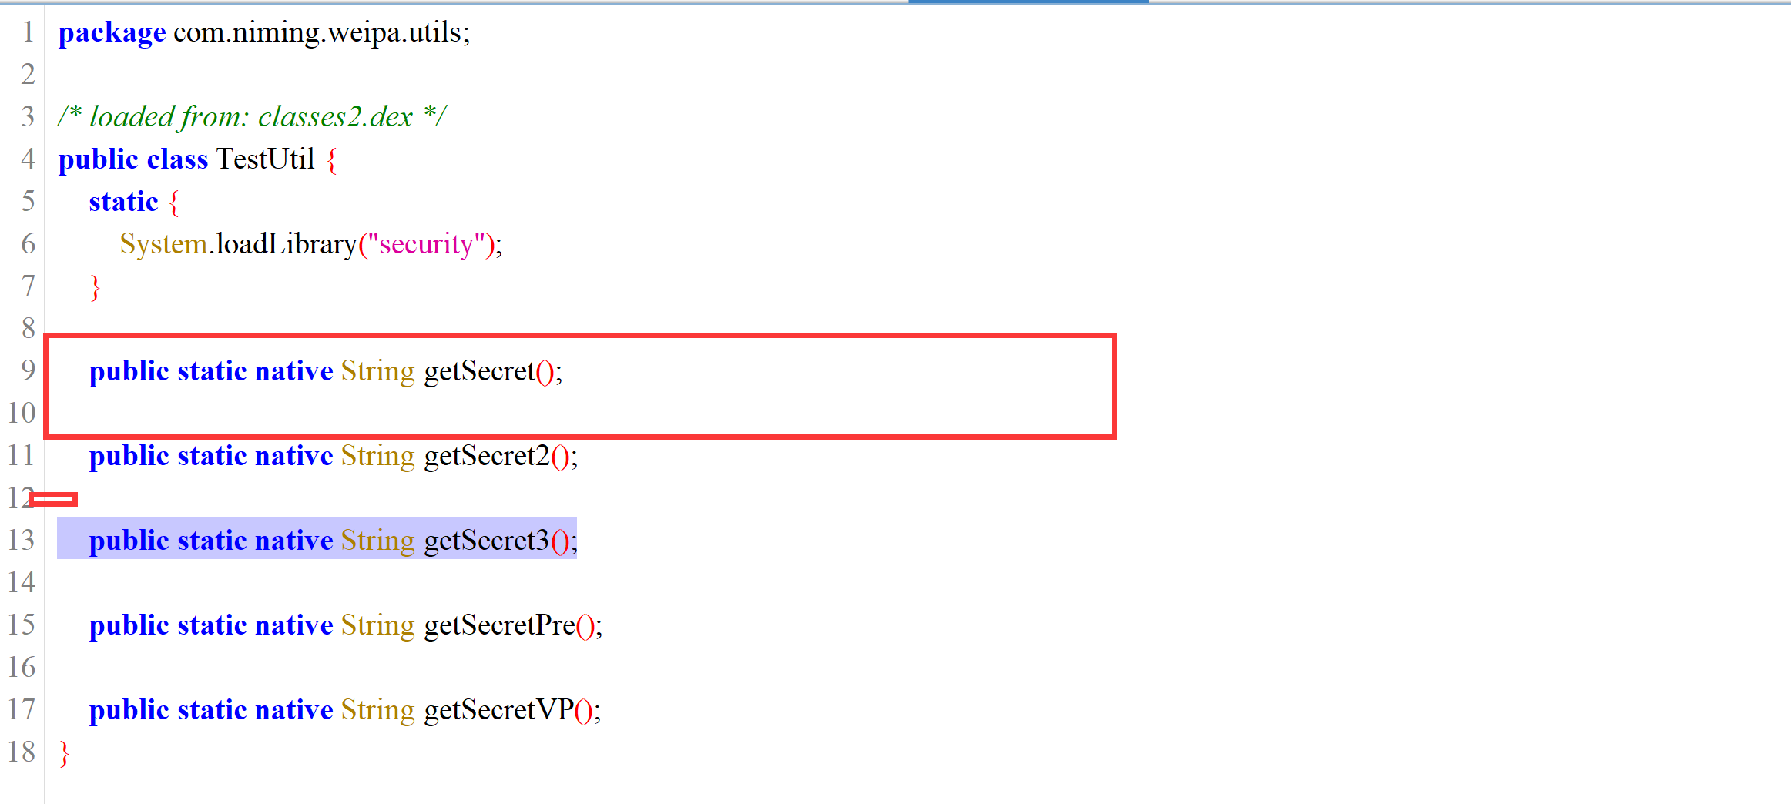Click the 'loaded from: classes2.dex' comment
Viewport: 1791px width, 804px height.
pyautogui.click(x=251, y=116)
